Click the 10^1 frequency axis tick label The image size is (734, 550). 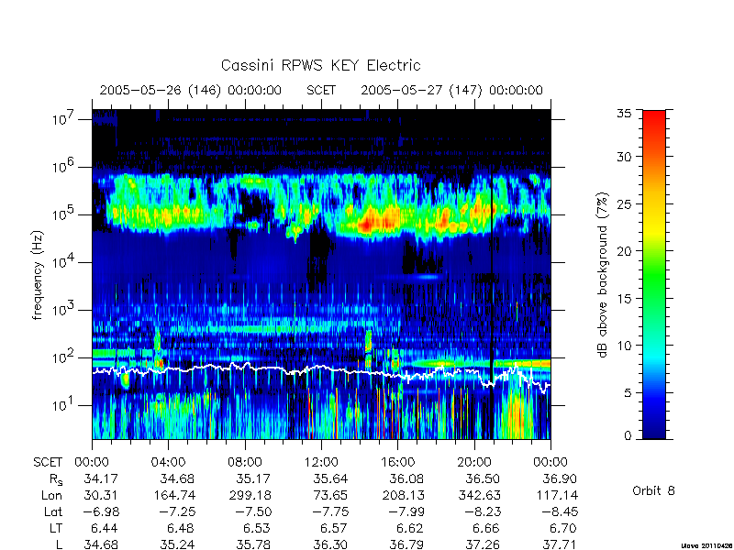click(63, 404)
